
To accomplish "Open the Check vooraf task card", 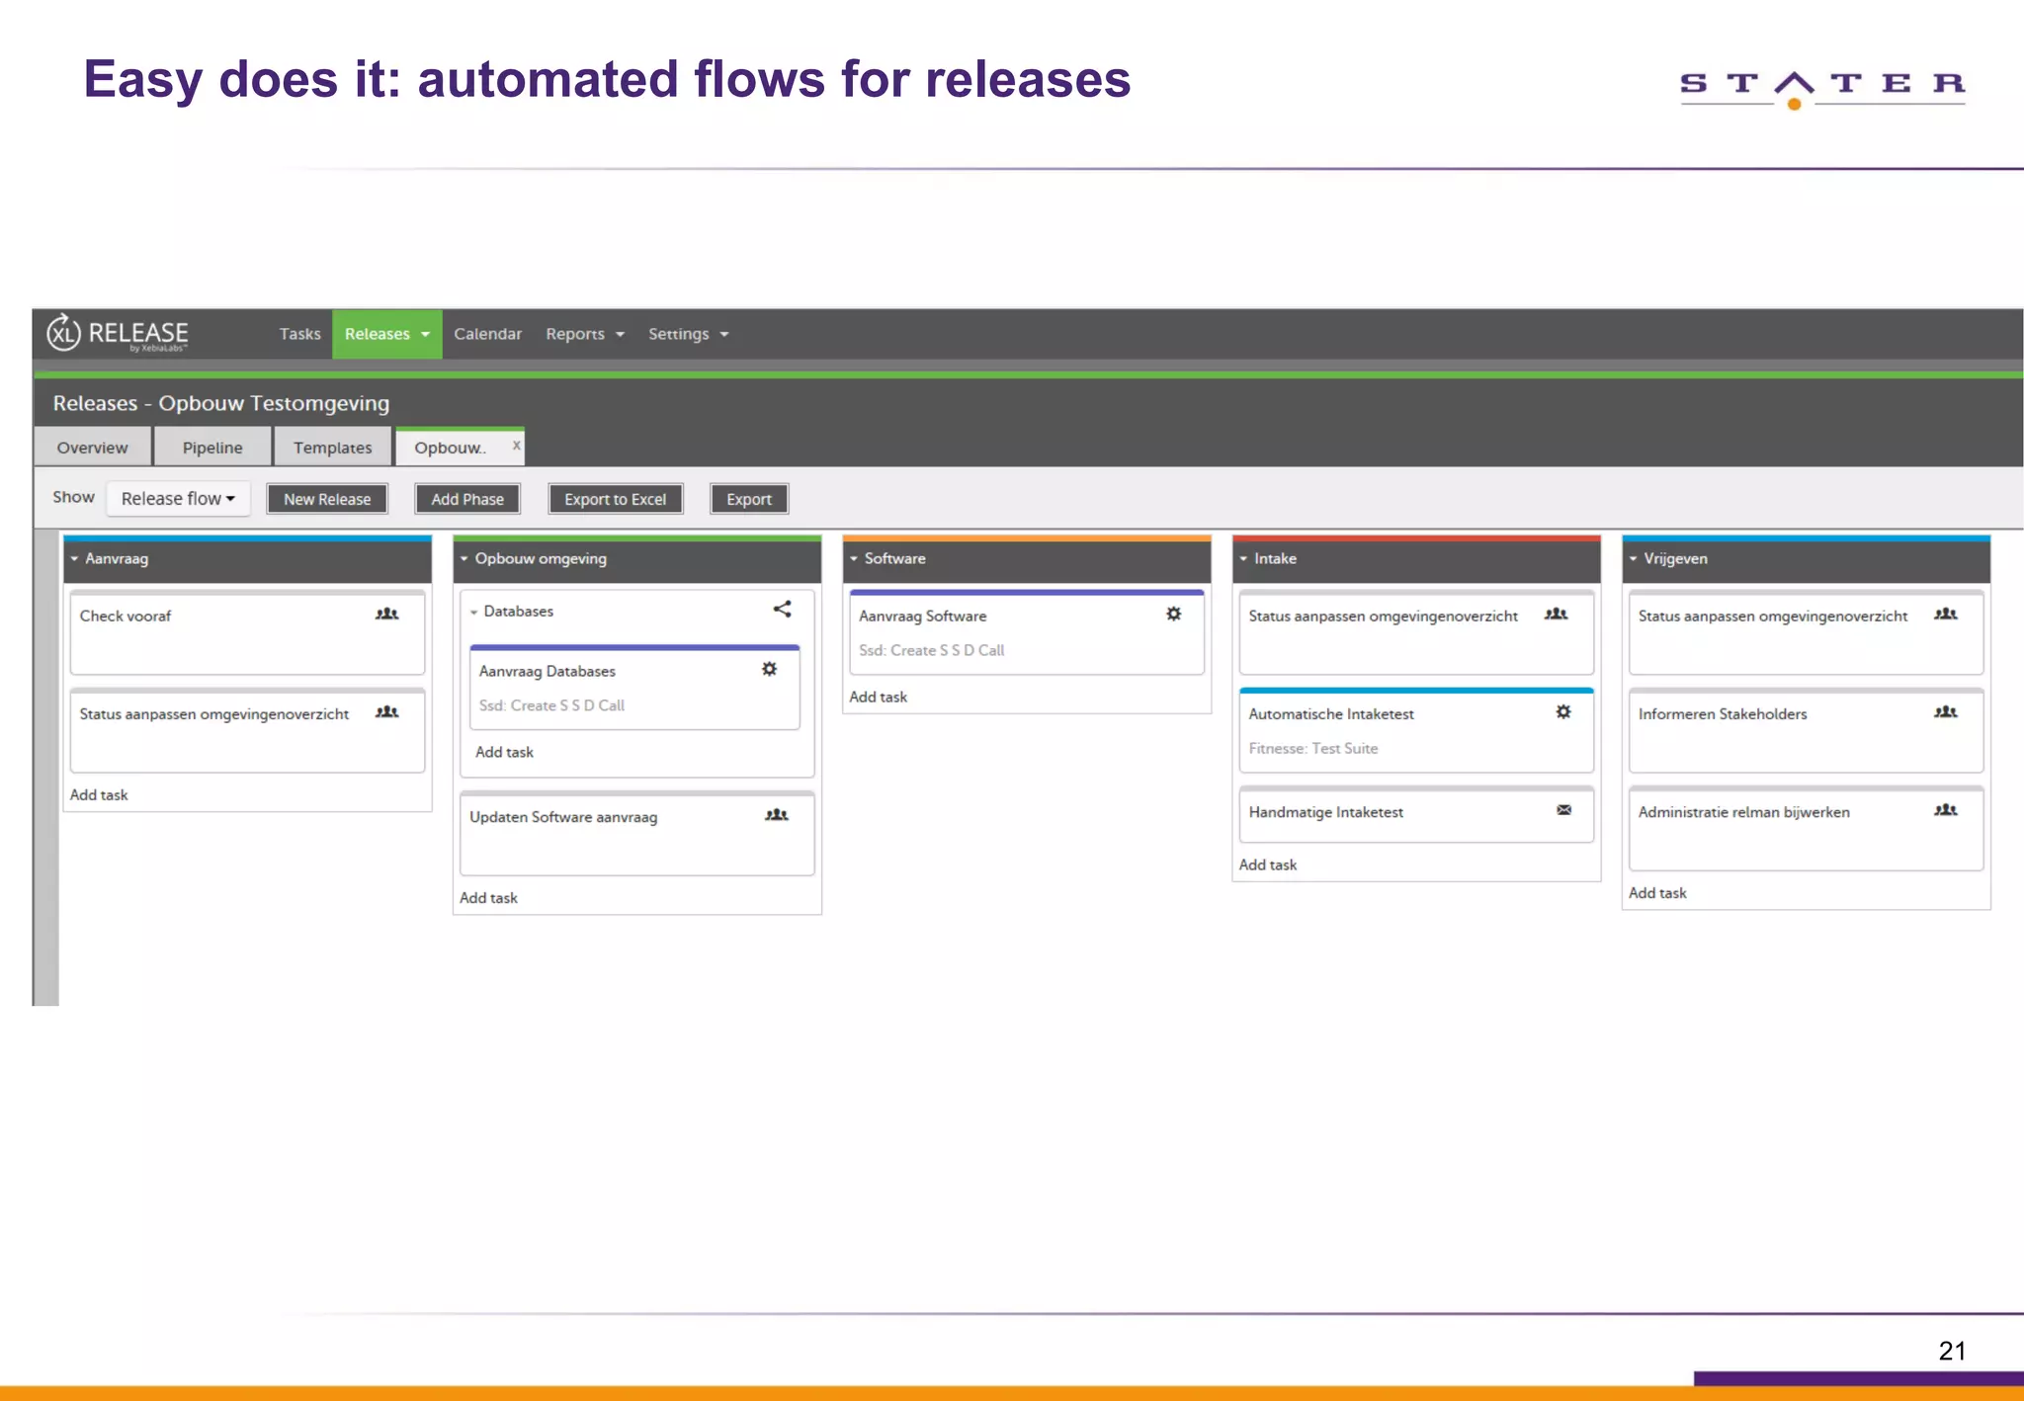I will (x=247, y=632).
